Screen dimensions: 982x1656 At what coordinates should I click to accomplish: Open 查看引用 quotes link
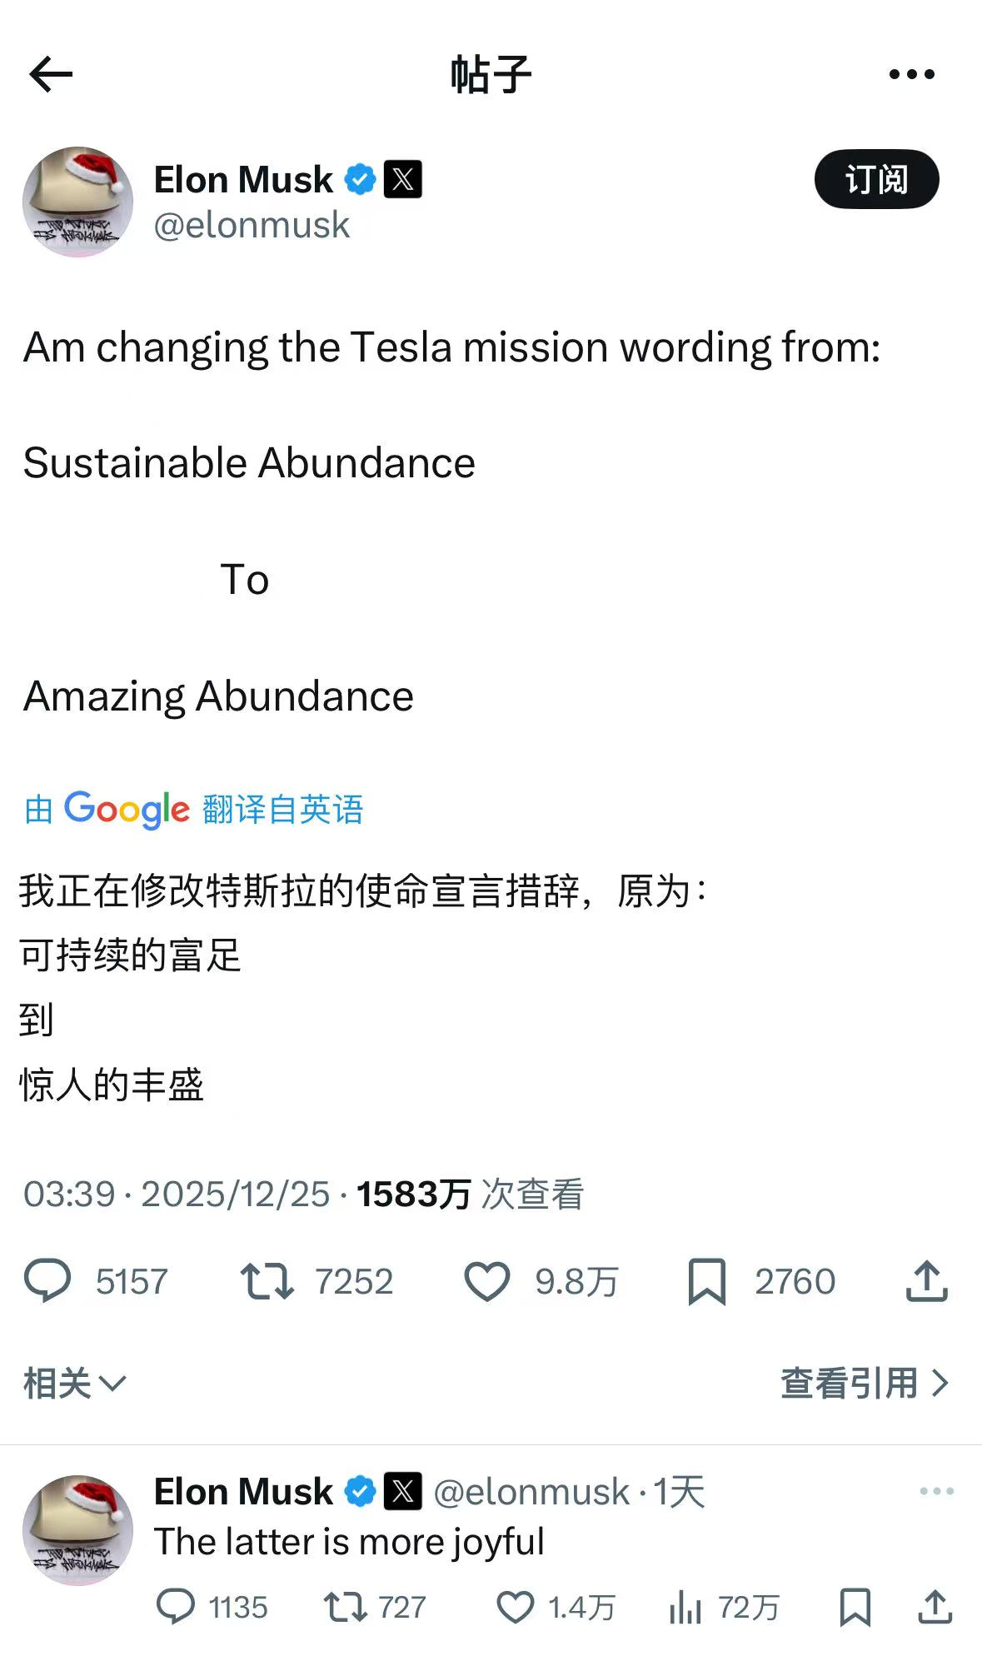coord(864,1384)
